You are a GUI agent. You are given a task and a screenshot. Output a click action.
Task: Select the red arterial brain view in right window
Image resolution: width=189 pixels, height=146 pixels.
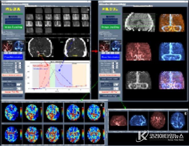tap(138, 52)
